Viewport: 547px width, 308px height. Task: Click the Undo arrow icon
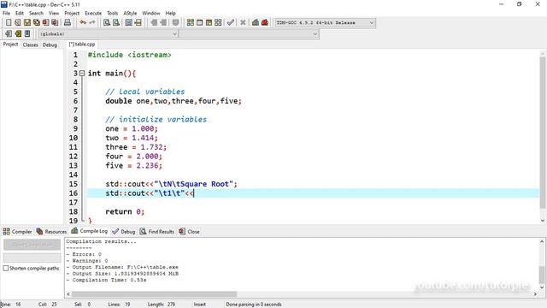click(x=83, y=23)
